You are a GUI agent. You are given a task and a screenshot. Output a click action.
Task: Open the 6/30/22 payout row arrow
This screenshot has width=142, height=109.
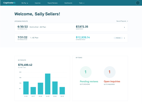124,27
